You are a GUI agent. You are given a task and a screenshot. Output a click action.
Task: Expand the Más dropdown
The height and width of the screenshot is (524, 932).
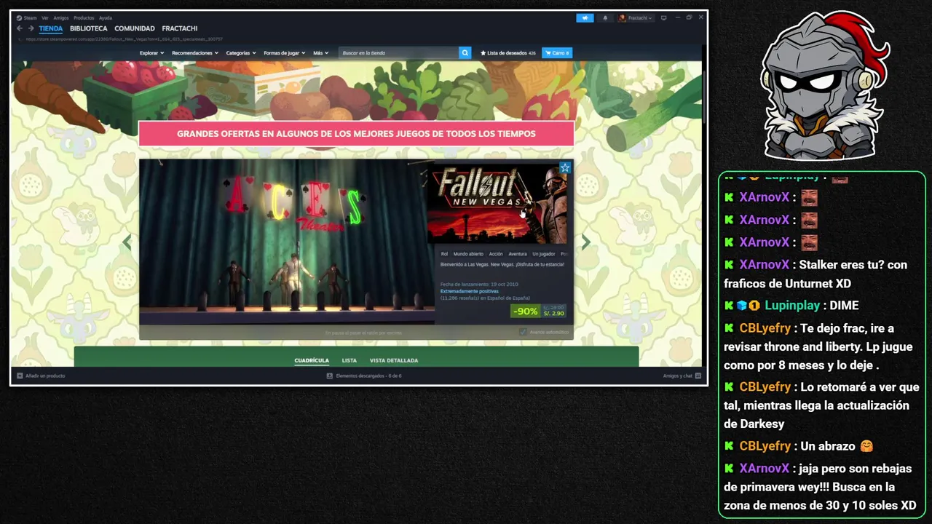click(321, 53)
